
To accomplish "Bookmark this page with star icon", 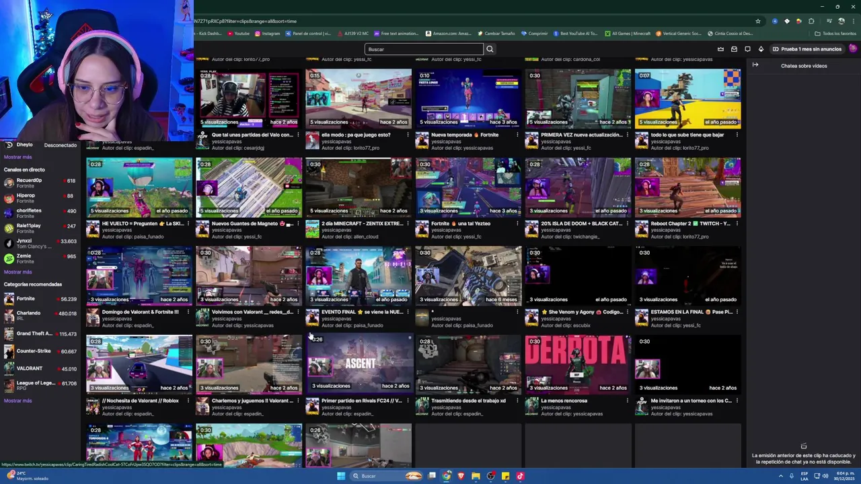I will 758,21.
